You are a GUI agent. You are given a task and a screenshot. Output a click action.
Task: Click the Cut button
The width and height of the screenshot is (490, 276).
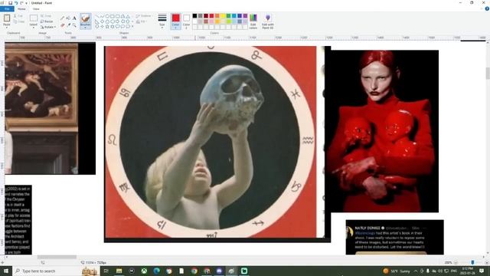pos(18,16)
